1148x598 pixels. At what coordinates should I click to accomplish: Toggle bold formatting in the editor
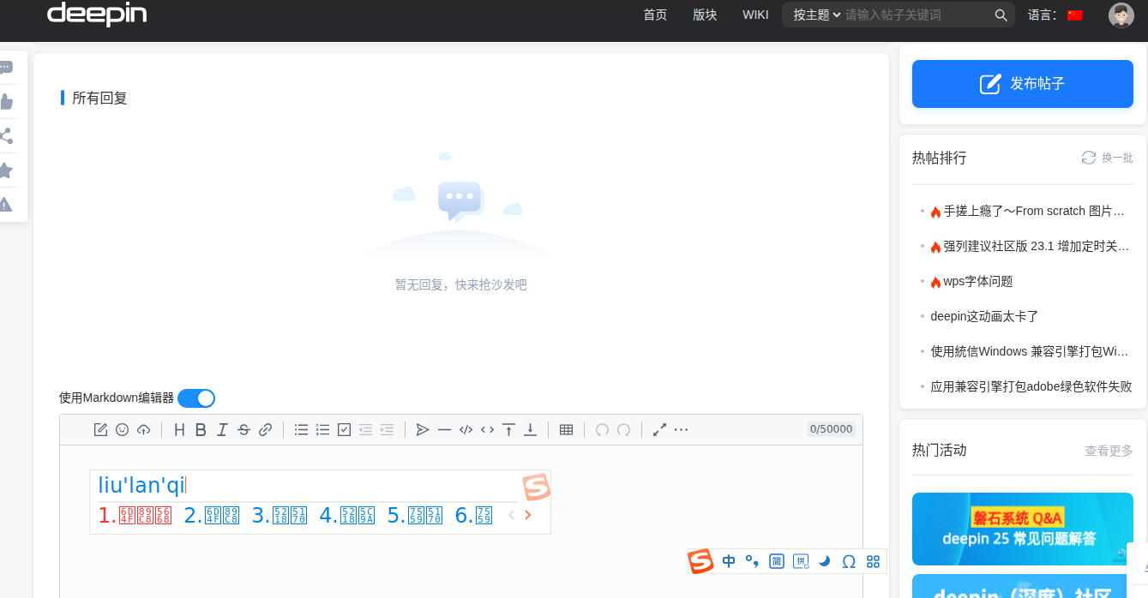pyautogui.click(x=201, y=429)
